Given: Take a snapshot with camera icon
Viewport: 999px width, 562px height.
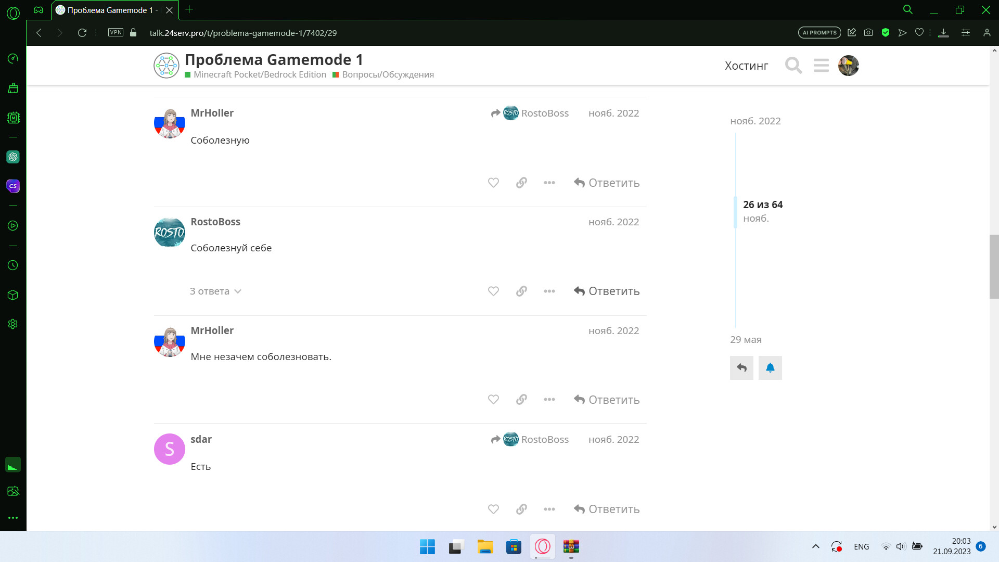Looking at the screenshot, I should click(x=868, y=32).
